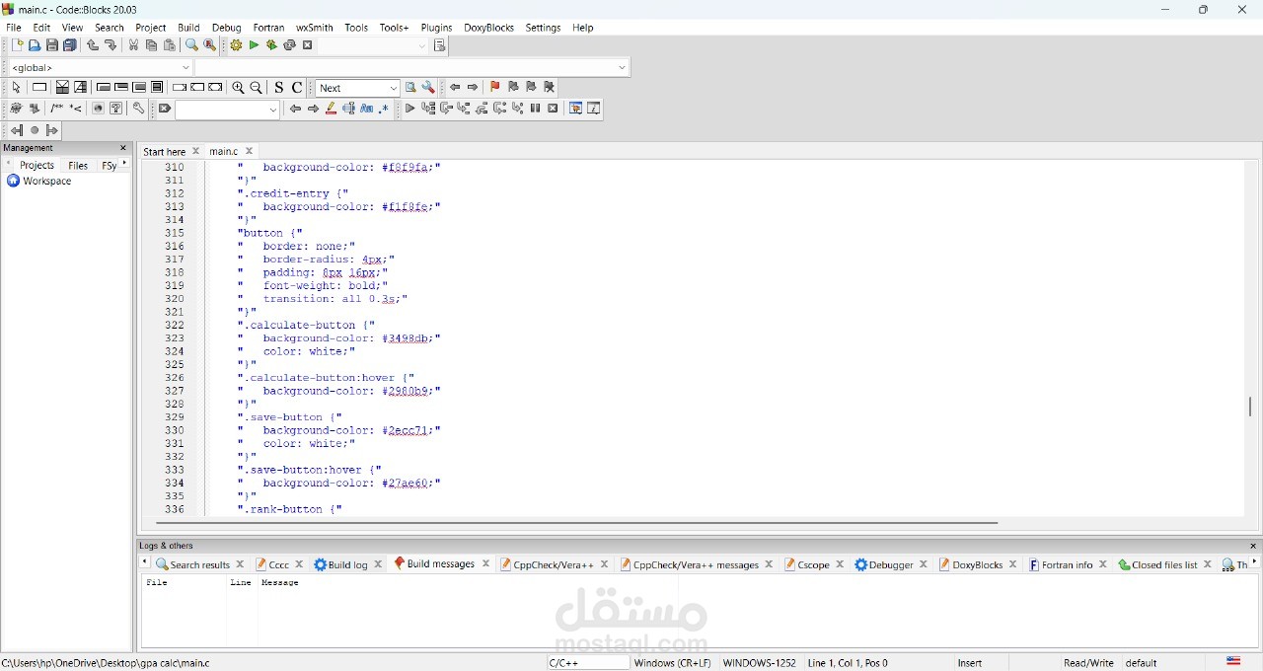Close the Logs & others panel
Image resolution: width=1263 pixels, height=671 pixels.
pos(1253,546)
